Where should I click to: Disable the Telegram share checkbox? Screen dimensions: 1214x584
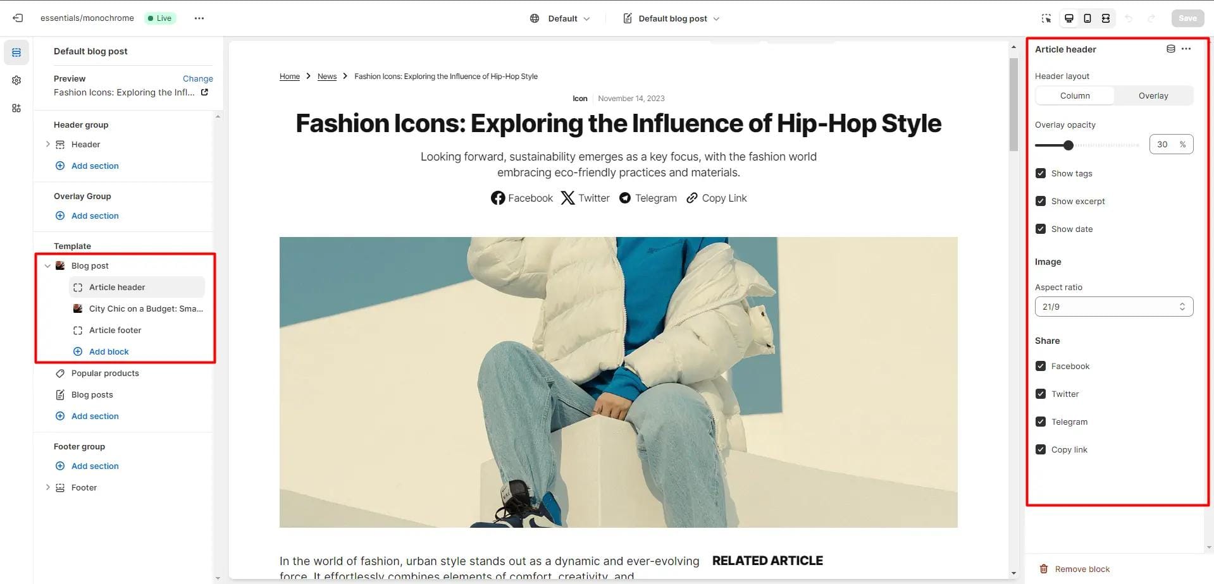pyautogui.click(x=1041, y=422)
